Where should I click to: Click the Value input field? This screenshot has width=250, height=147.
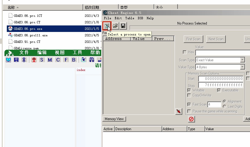(x=223, y=53)
